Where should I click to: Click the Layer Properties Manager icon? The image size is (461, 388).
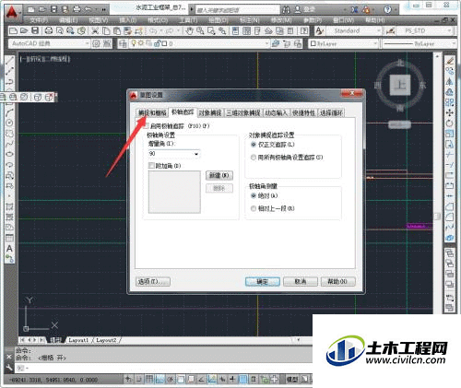124,43
